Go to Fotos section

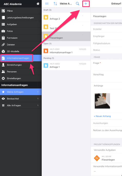point(21,31)
